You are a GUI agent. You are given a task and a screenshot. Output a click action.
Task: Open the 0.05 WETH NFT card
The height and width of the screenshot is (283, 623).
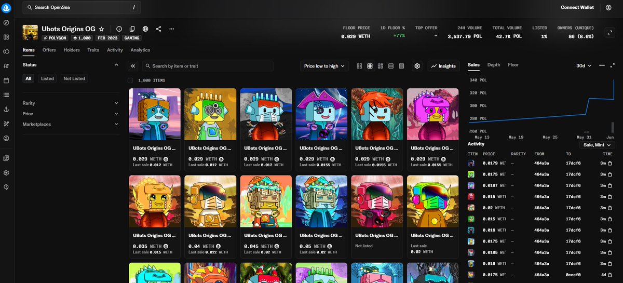pos(321,216)
